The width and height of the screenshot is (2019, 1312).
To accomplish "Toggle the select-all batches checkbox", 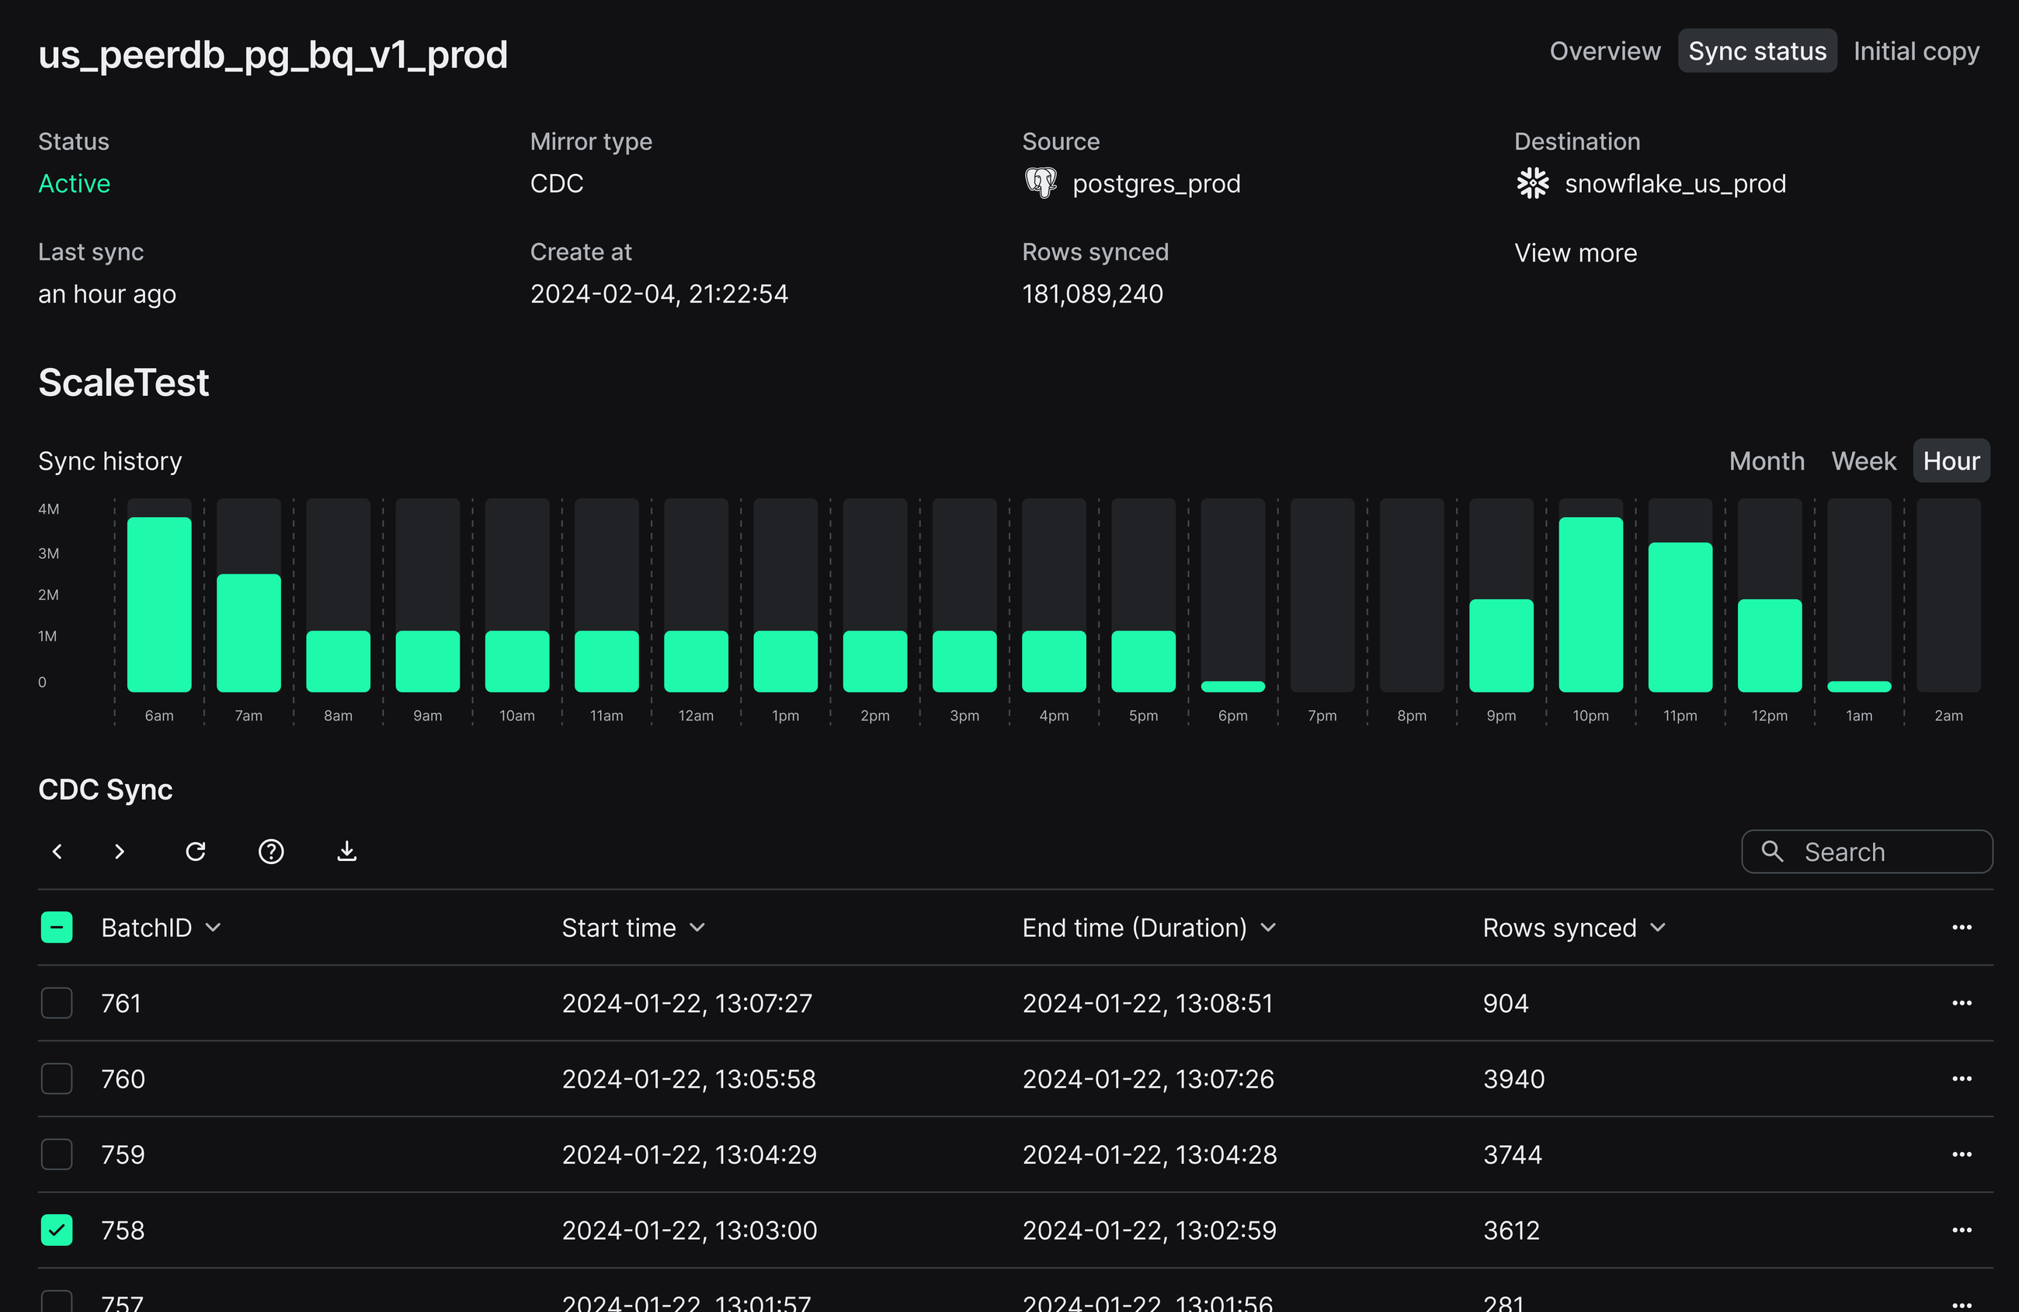I will [56, 927].
